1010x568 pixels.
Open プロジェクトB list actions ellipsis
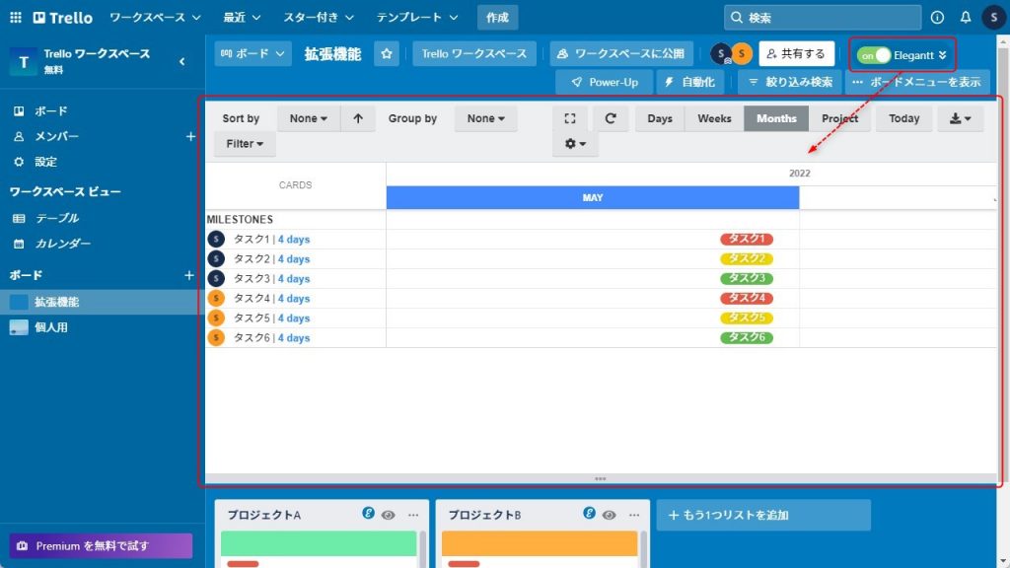click(x=634, y=515)
